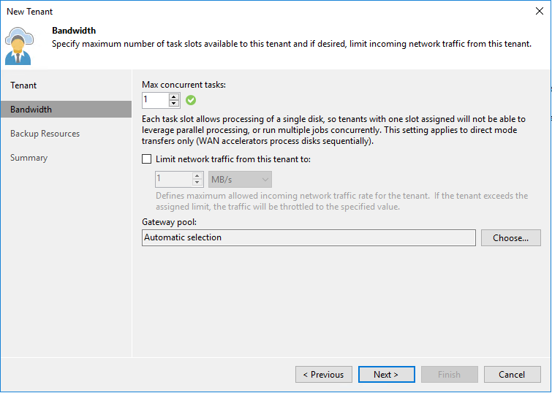Click the Finish button
The height and width of the screenshot is (393, 552).
point(449,374)
